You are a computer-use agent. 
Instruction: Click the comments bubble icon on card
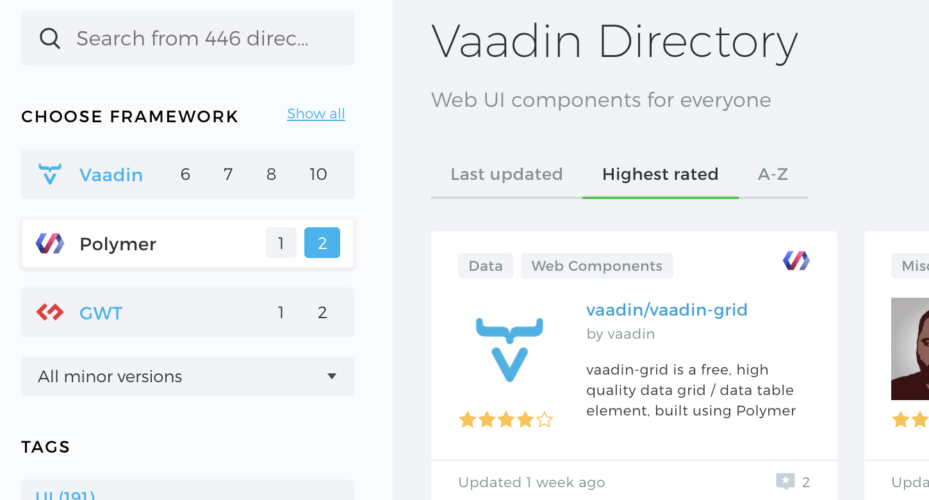coord(785,481)
